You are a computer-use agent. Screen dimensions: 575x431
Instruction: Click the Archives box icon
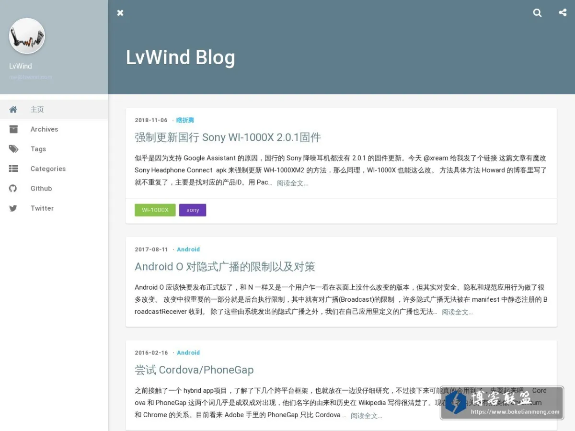(x=13, y=129)
